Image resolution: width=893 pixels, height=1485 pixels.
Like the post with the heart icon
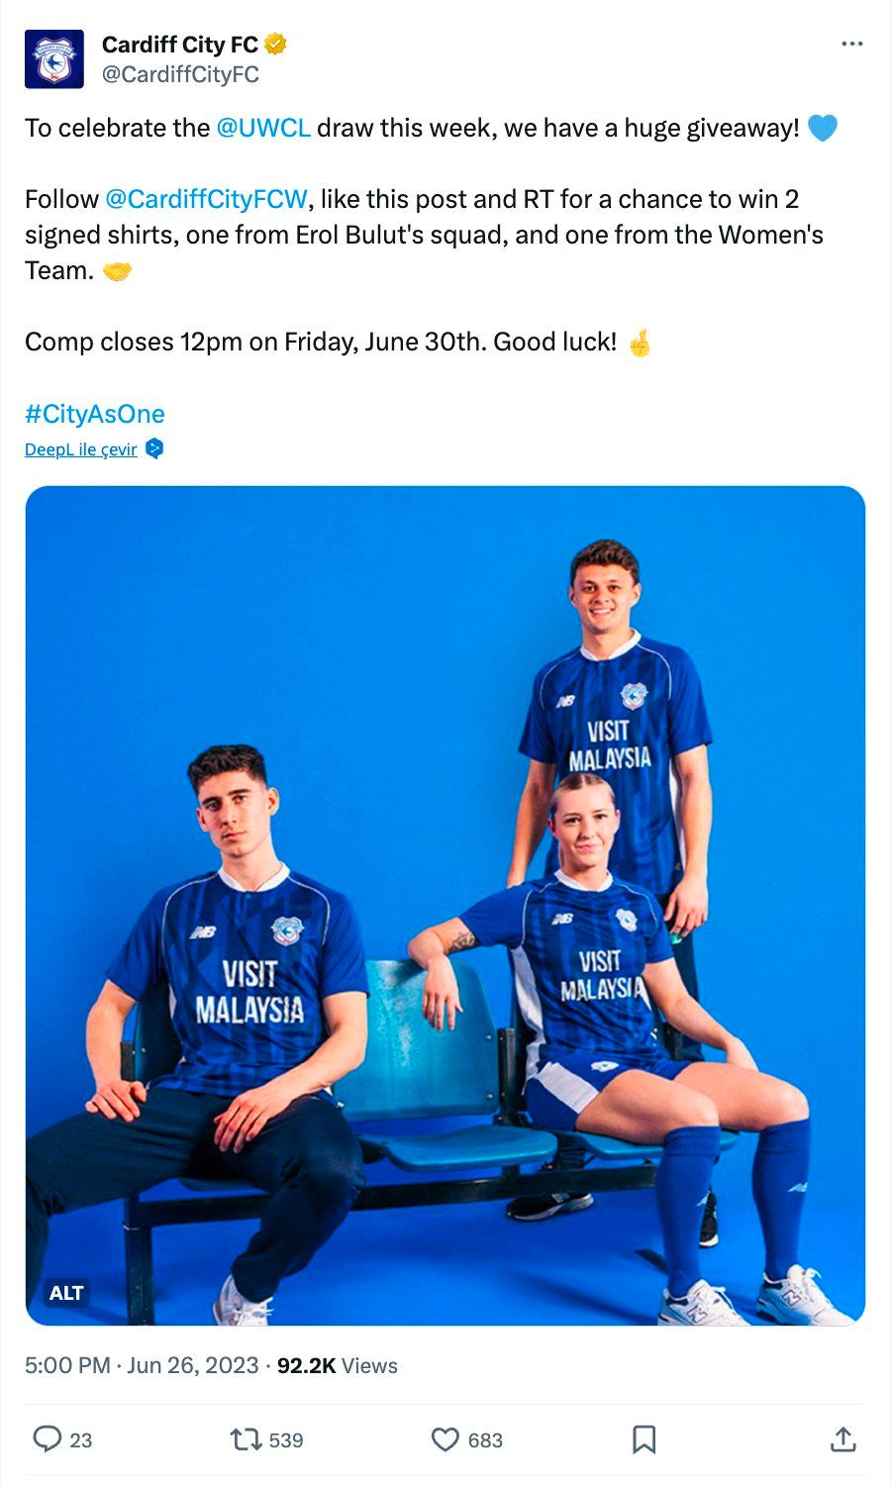(x=446, y=1438)
